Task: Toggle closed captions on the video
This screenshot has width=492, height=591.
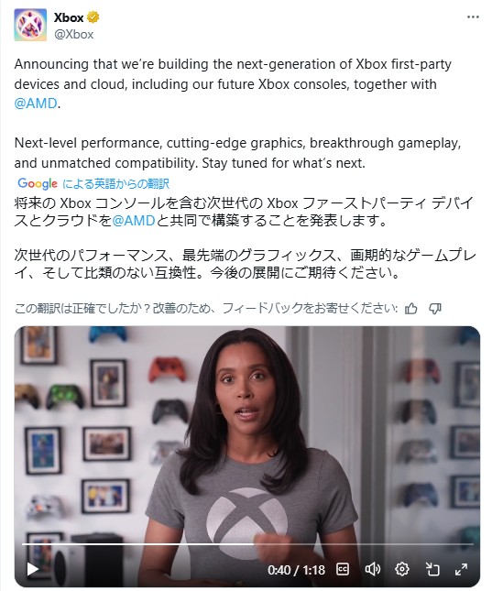Action: click(x=343, y=569)
